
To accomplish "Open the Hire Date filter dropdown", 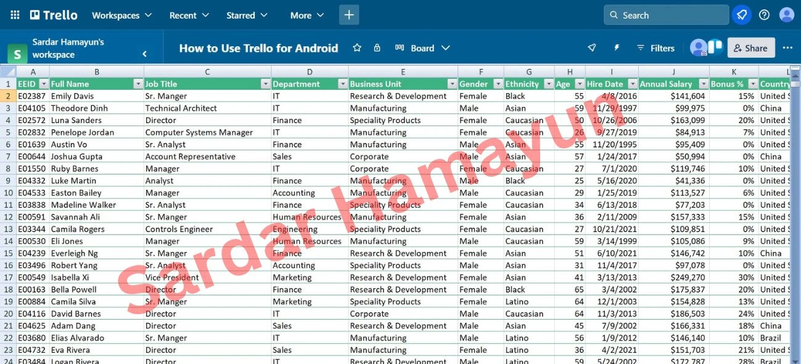I will (633, 84).
